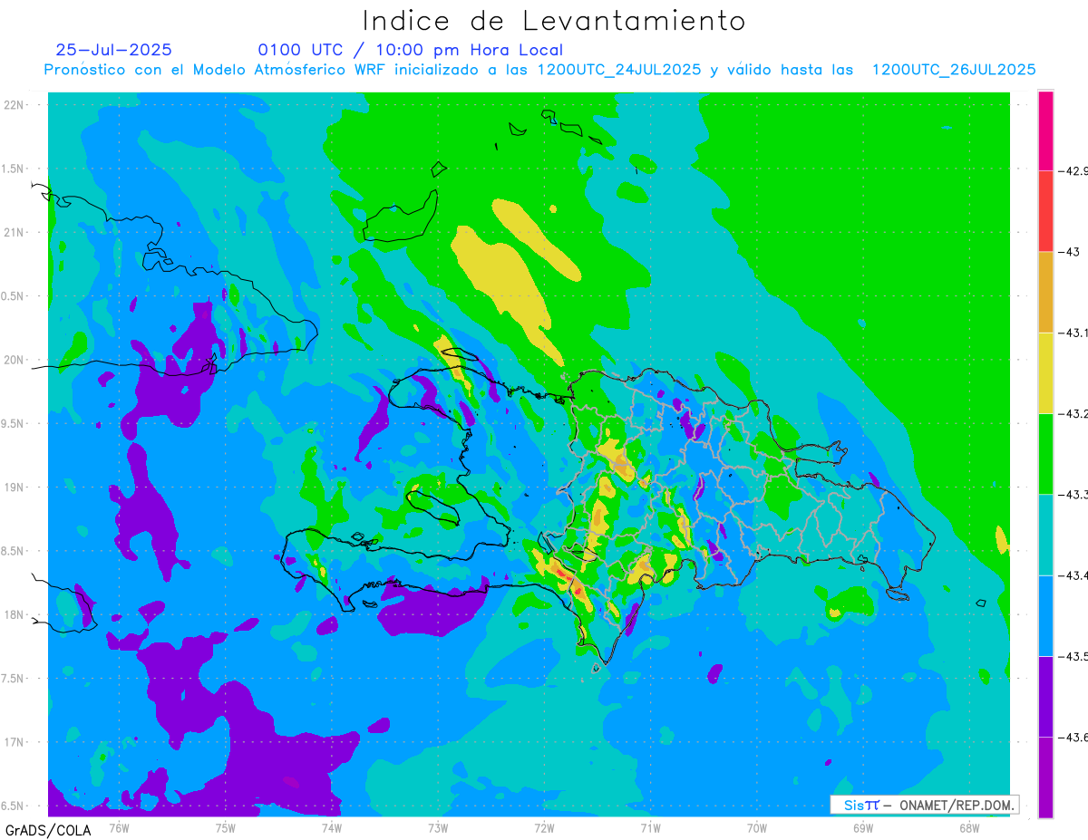The image size is (1088, 840).
Task: Click the blue legend swatch between -43.4 and -43.5
Action: coord(1045,614)
